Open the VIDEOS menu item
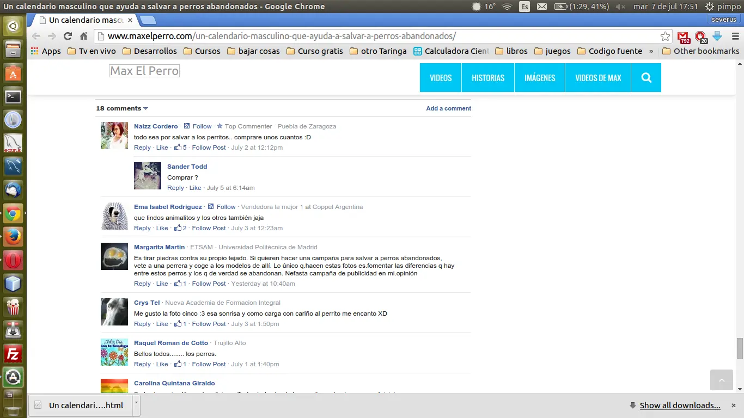 tap(441, 78)
